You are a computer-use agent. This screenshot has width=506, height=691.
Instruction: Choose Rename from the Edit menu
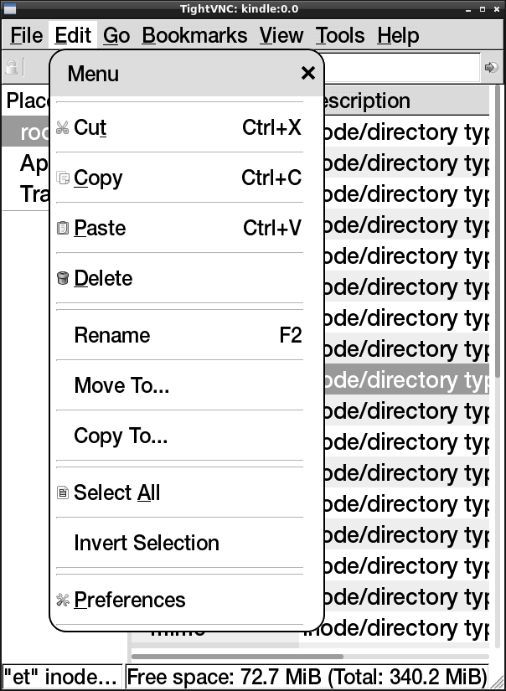(112, 335)
